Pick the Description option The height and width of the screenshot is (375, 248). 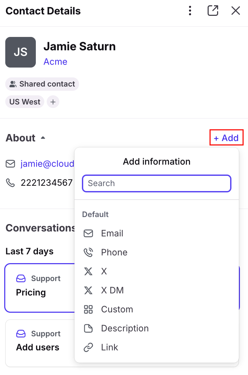tap(157, 328)
